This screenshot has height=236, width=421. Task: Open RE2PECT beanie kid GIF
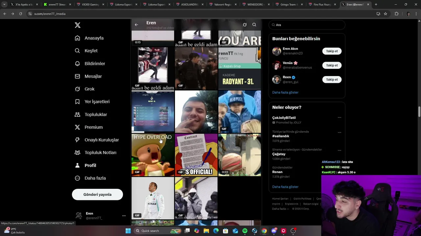[x=239, y=111]
